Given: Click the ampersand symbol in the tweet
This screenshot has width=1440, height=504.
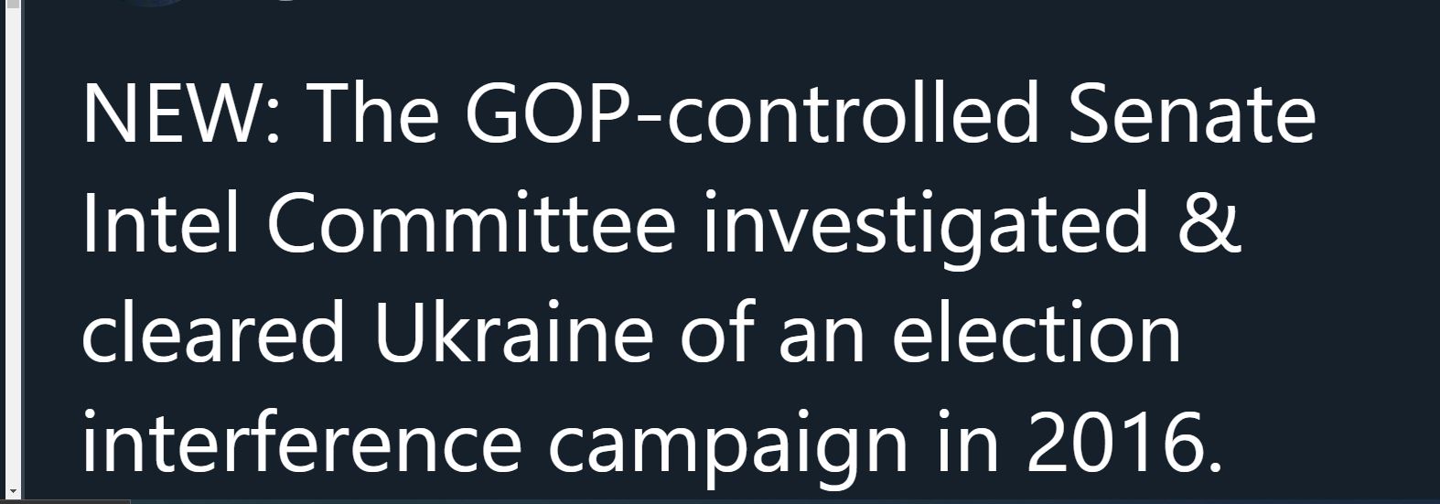Looking at the screenshot, I should 1209,223.
